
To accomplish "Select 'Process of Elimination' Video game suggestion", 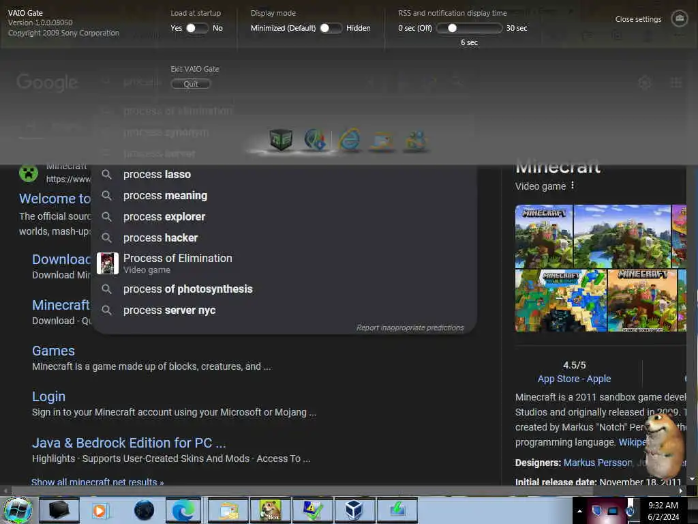I will [284, 263].
